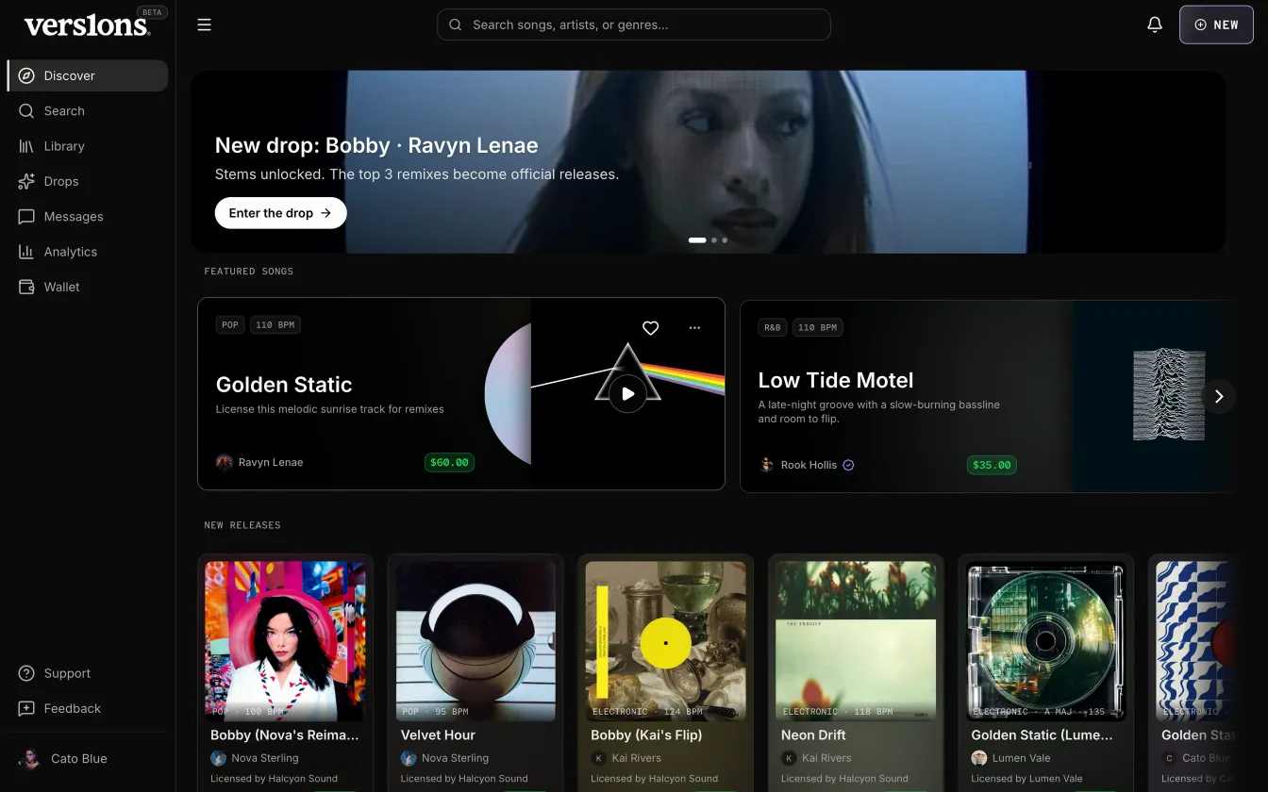This screenshot has height=792, width=1268.
Task: Click the R&B genre tag
Action: click(x=773, y=327)
